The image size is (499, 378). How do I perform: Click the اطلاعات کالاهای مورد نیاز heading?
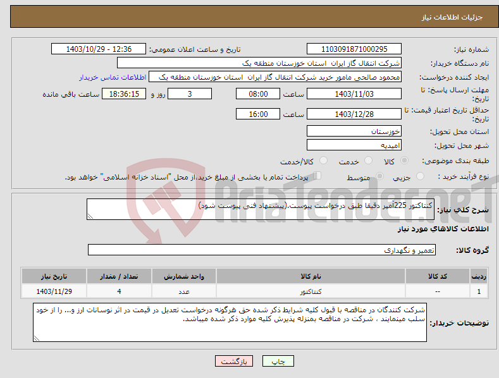pos(443,229)
